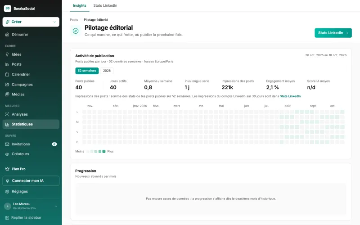The width and height of the screenshot is (360, 225).
Task: Click the Léa Moreau avatar circle
Action: coord(7,206)
